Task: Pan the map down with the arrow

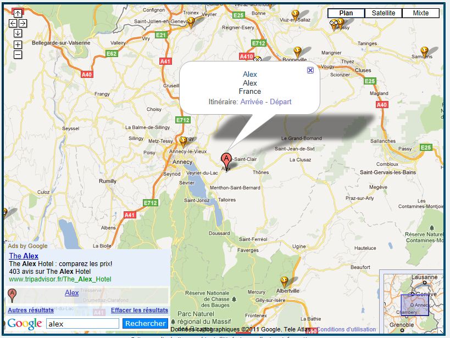Action: pos(18,33)
